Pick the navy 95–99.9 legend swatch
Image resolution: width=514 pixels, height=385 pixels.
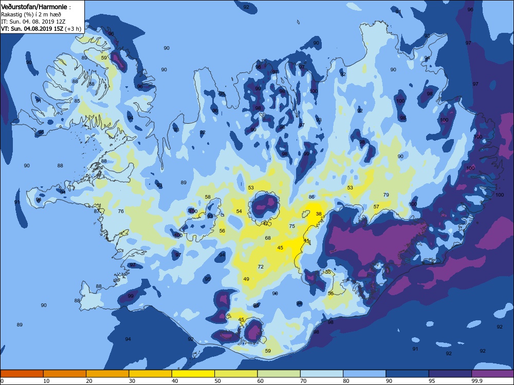click(x=450, y=374)
